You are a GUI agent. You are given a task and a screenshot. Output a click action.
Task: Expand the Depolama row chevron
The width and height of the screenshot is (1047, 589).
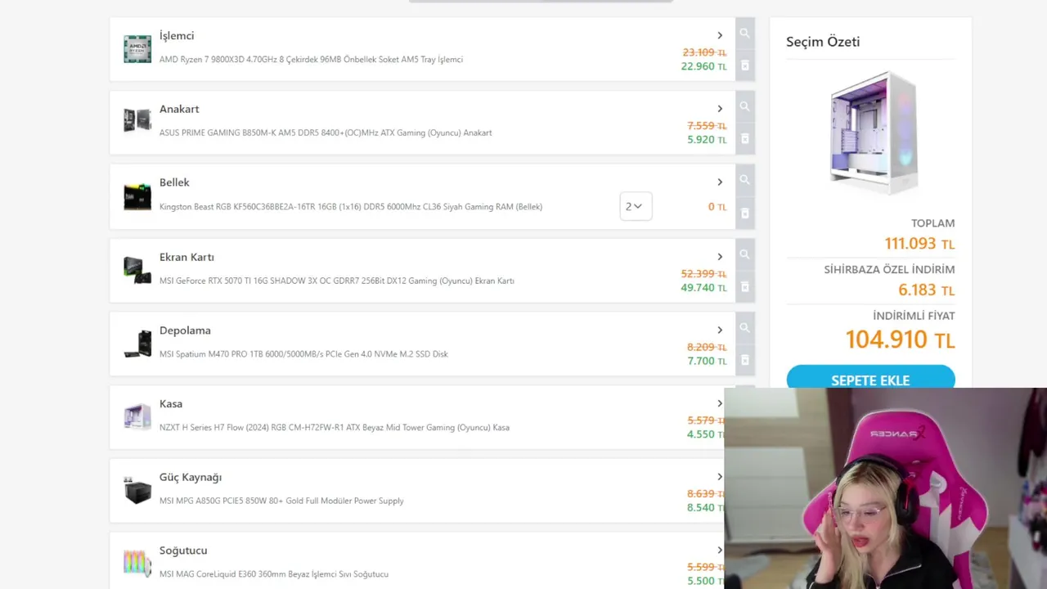click(720, 330)
